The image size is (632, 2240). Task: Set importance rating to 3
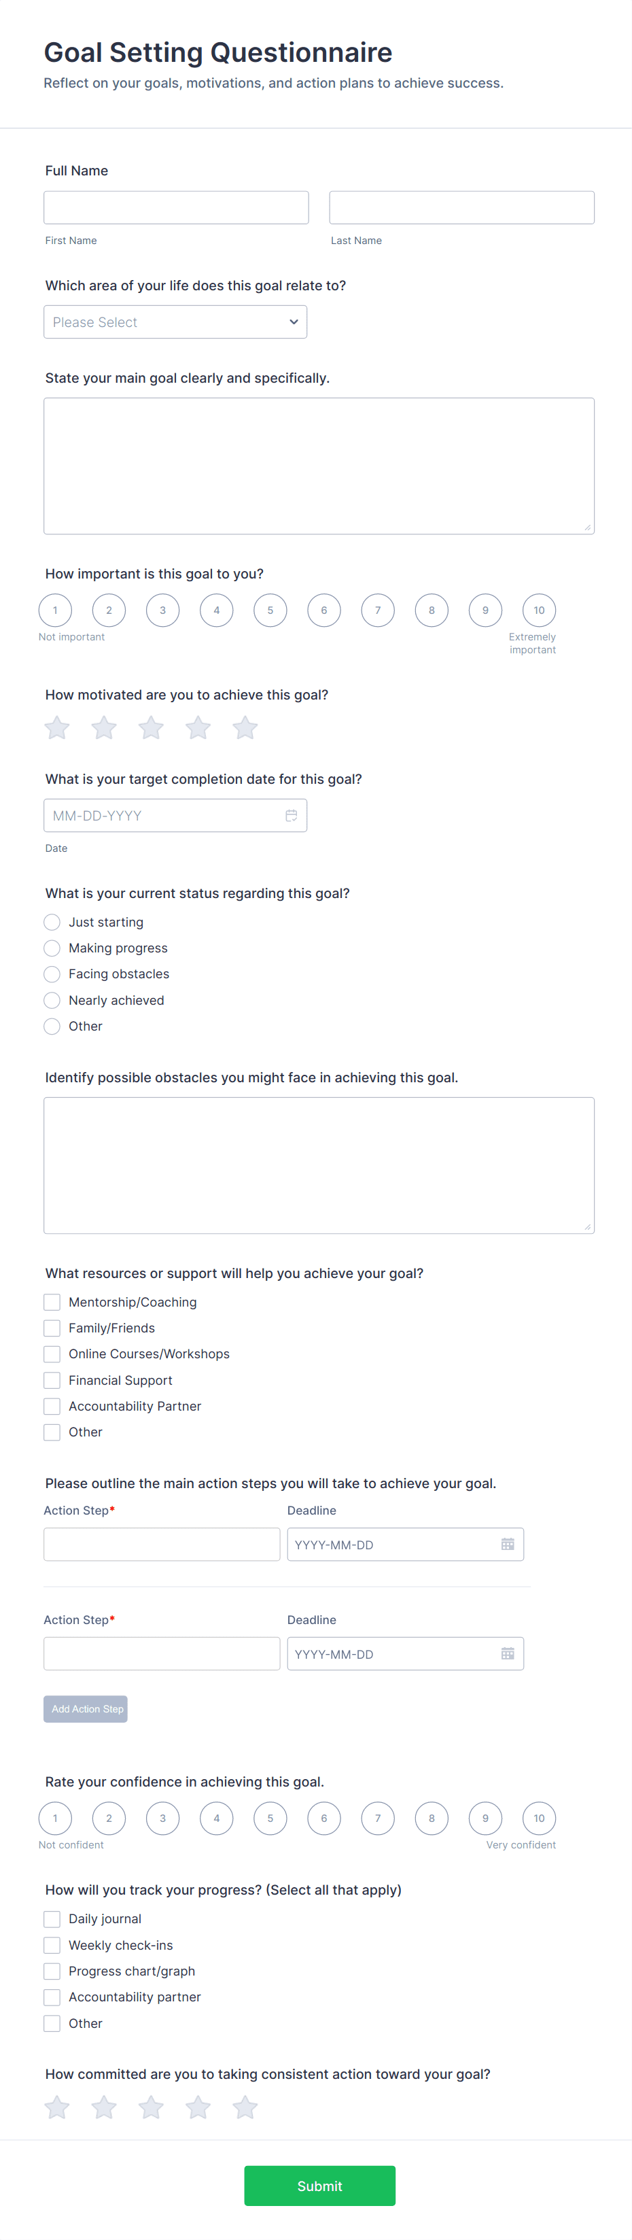(162, 610)
